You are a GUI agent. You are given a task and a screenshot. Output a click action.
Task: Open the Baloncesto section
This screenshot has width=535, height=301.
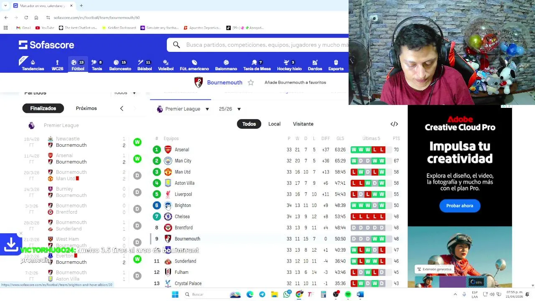point(120,65)
